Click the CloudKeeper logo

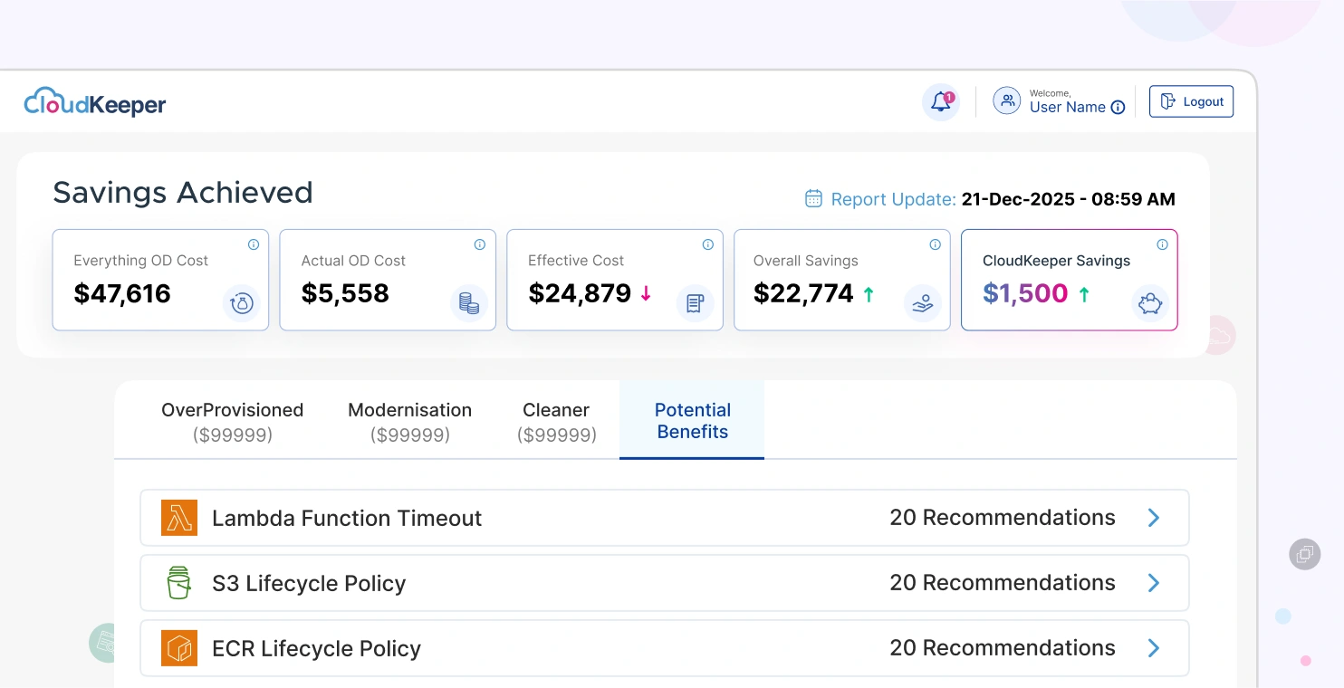point(95,103)
